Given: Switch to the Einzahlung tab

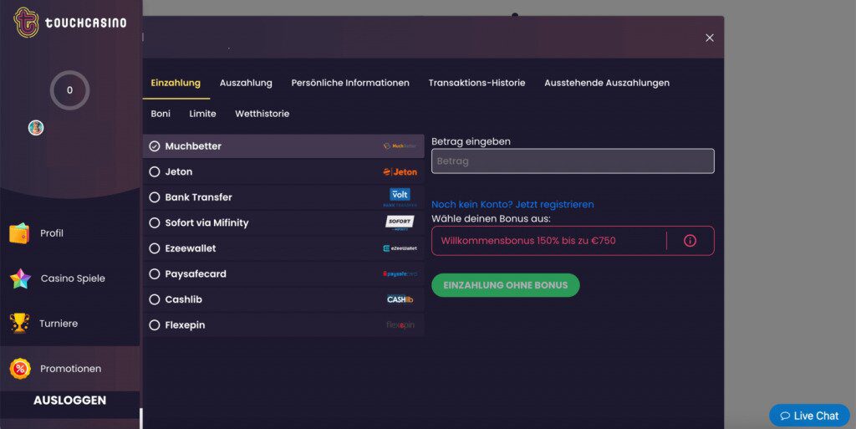Looking at the screenshot, I should click(176, 83).
